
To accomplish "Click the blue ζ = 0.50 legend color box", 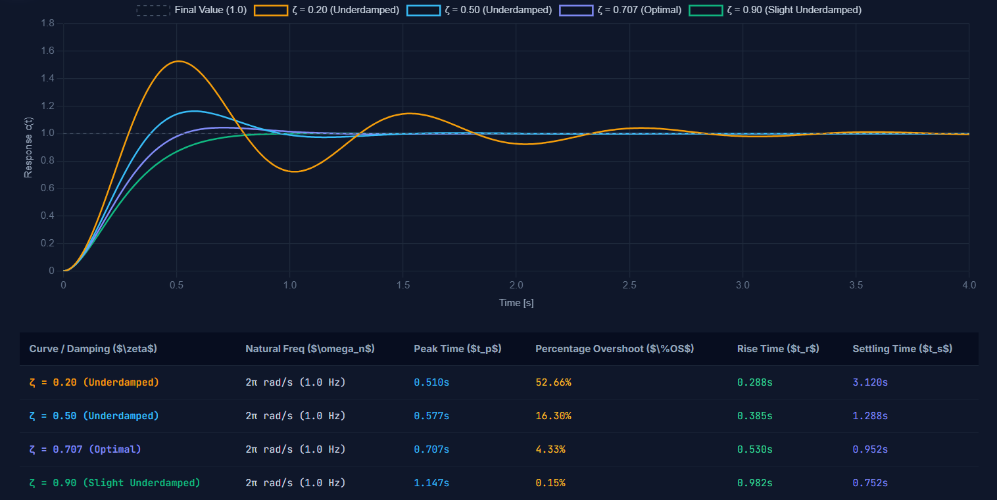I will coord(424,10).
